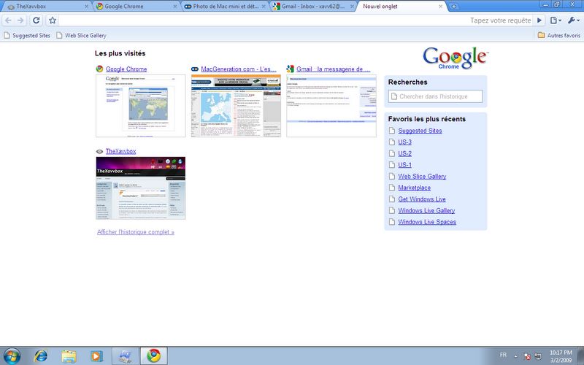
Task: Open the MacGeneration.com most-visited link
Action: click(x=239, y=69)
